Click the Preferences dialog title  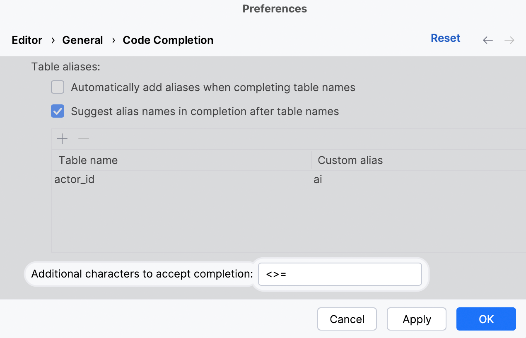[x=275, y=9]
